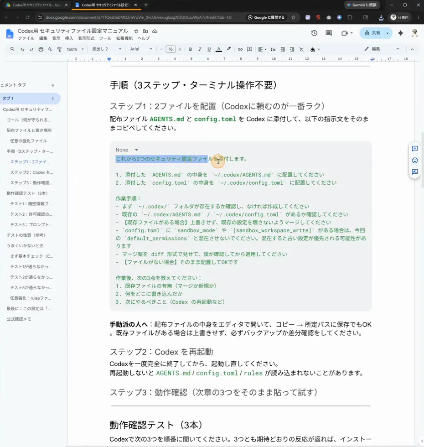Undo the last action

tap(22, 49)
